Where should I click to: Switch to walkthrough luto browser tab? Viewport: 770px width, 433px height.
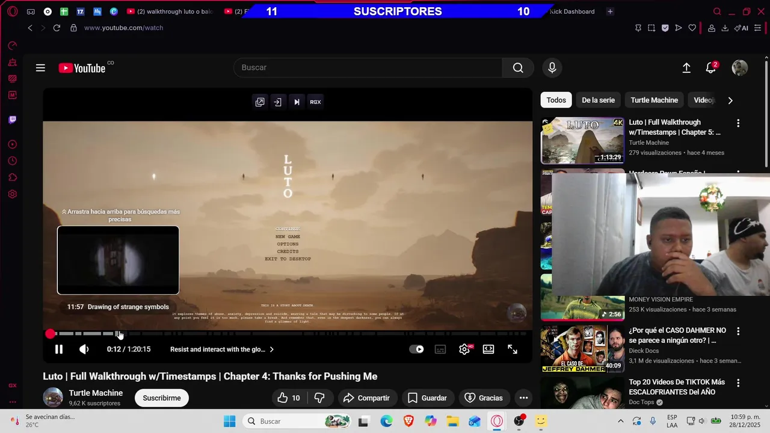coord(170,11)
